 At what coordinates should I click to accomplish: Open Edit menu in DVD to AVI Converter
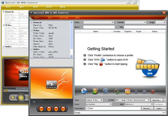[x=50, y=17]
